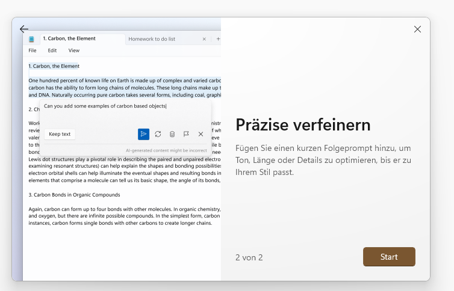Click the '1. Carbon, the Element' heading text
This screenshot has width=454, height=291.
pos(54,66)
